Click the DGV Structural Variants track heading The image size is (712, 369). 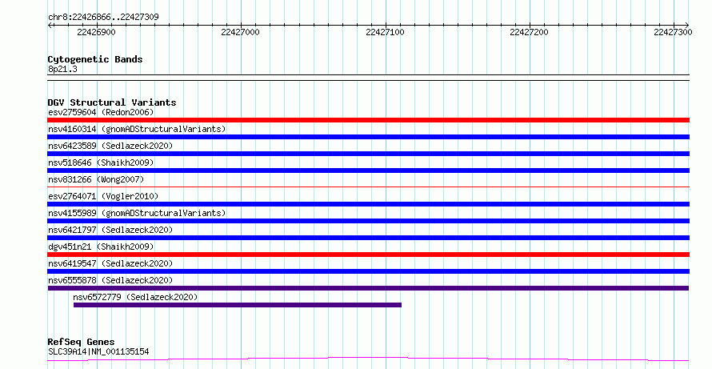pyautogui.click(x=112, y=102)
